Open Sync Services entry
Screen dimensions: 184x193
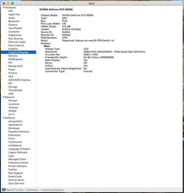[16, 183]
